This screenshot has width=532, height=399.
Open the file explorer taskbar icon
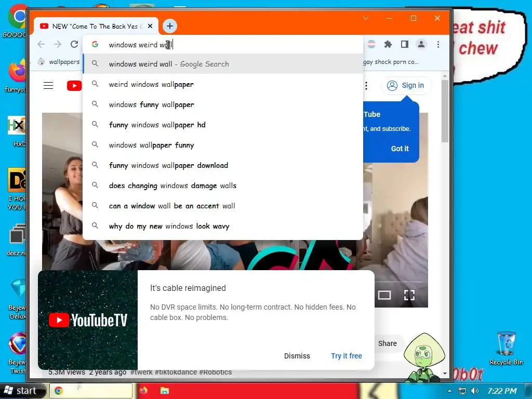point(165,391)
